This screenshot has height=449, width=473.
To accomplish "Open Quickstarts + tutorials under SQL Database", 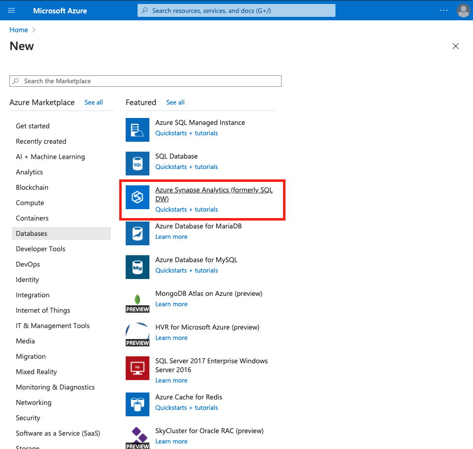I will [x=187, y=167].
